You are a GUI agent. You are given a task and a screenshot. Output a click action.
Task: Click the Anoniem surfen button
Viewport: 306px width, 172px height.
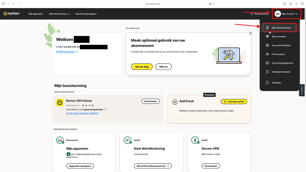[234, 101]
